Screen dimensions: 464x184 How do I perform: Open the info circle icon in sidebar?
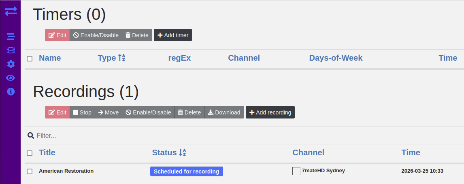tap(11, 91)
